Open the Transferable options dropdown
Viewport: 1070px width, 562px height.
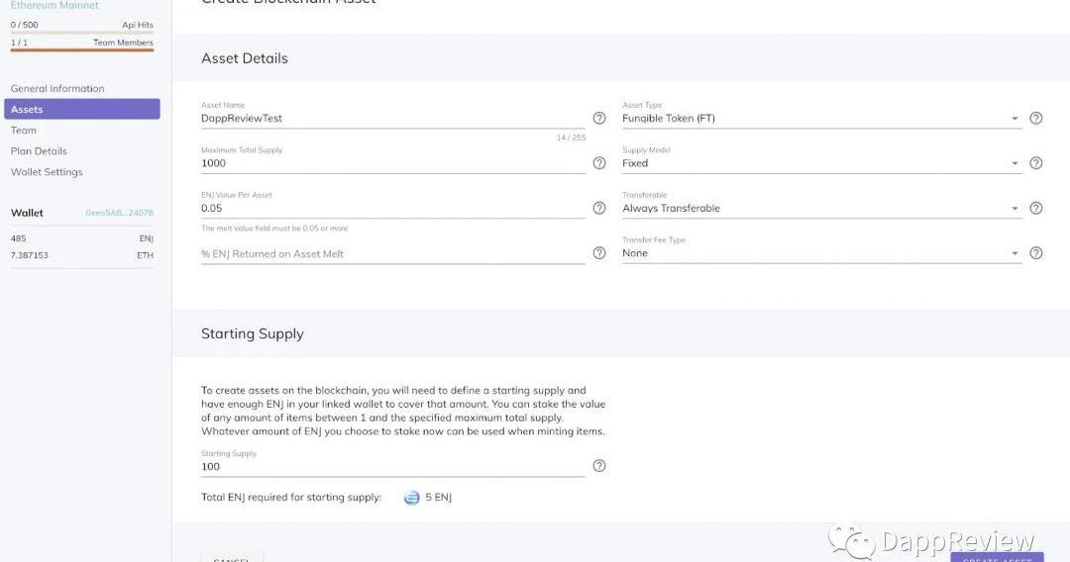(820, 209)
